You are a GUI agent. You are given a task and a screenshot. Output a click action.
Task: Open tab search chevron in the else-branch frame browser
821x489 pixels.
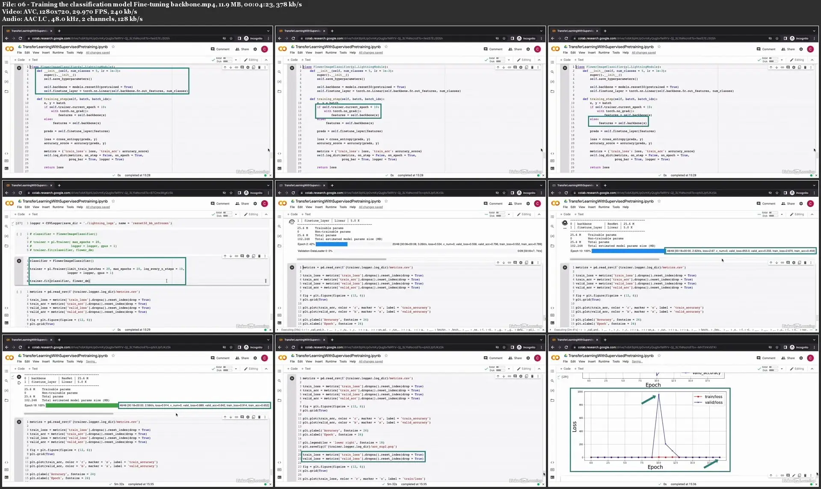click(814, 31)
